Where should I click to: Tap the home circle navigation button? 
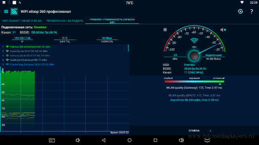click(129, 140)
